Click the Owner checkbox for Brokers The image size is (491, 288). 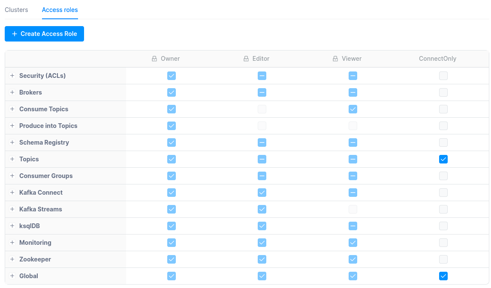pos(172,92)
